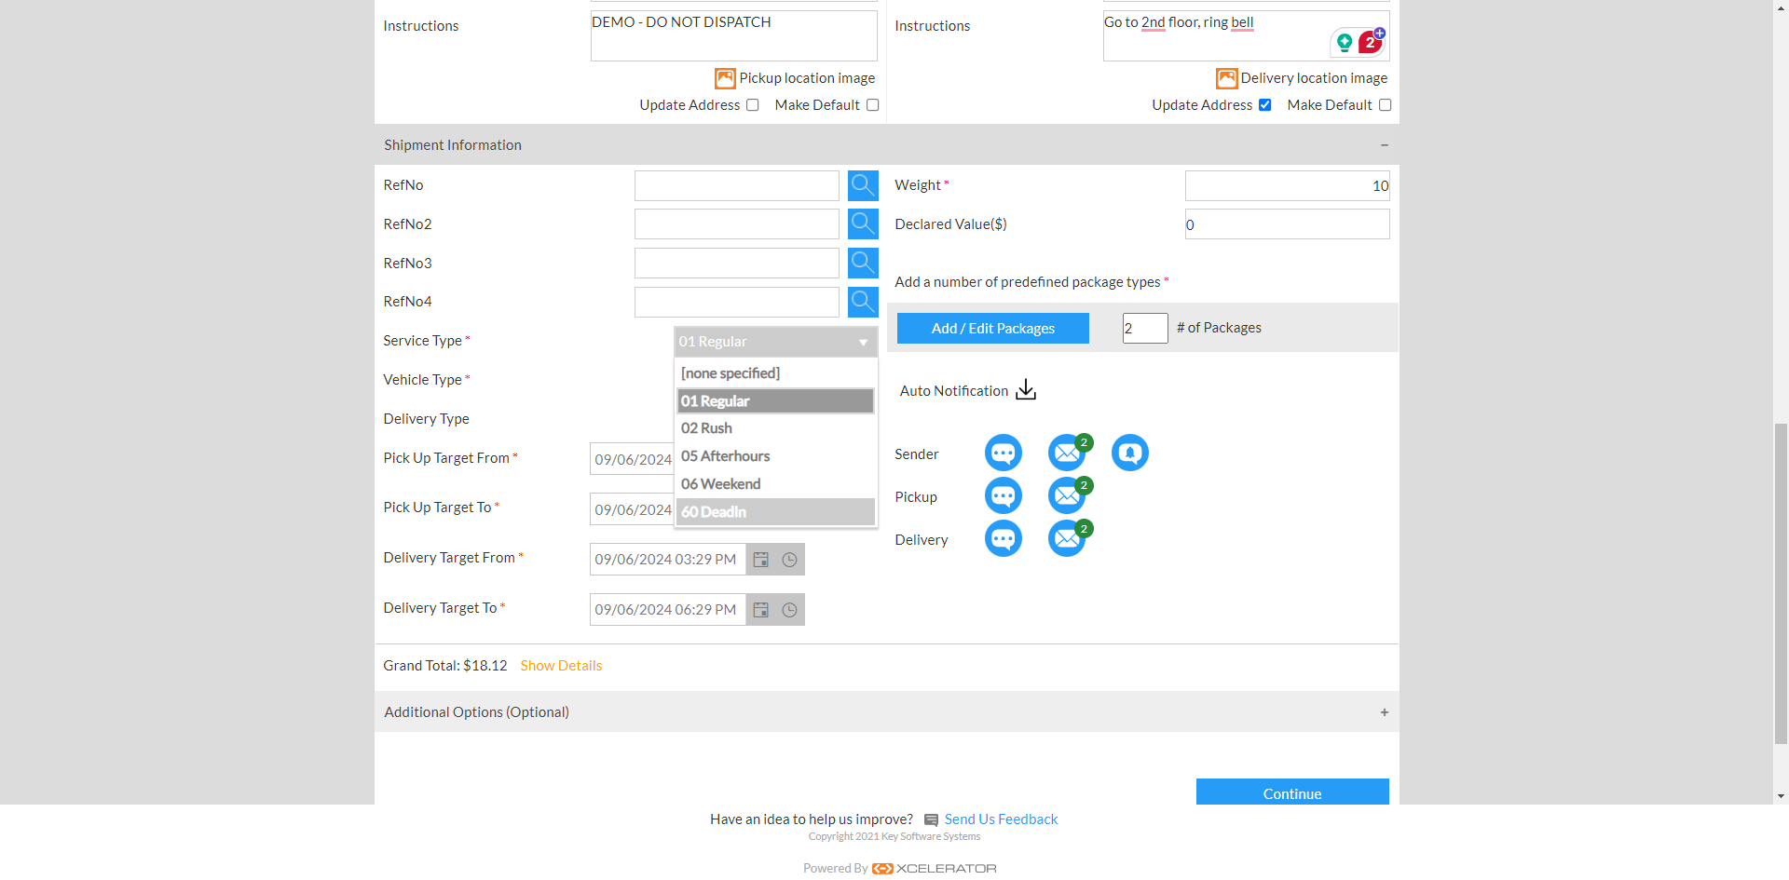Expand Additional Options (Optional) section
Image resolution: width=1789 pixels, height=880 pixels.
(x=1385, y=712)
